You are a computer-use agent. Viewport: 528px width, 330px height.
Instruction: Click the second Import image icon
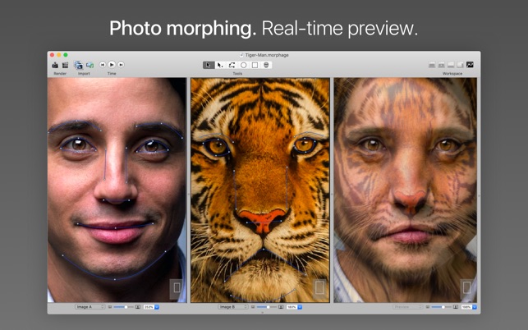point(90,65)
